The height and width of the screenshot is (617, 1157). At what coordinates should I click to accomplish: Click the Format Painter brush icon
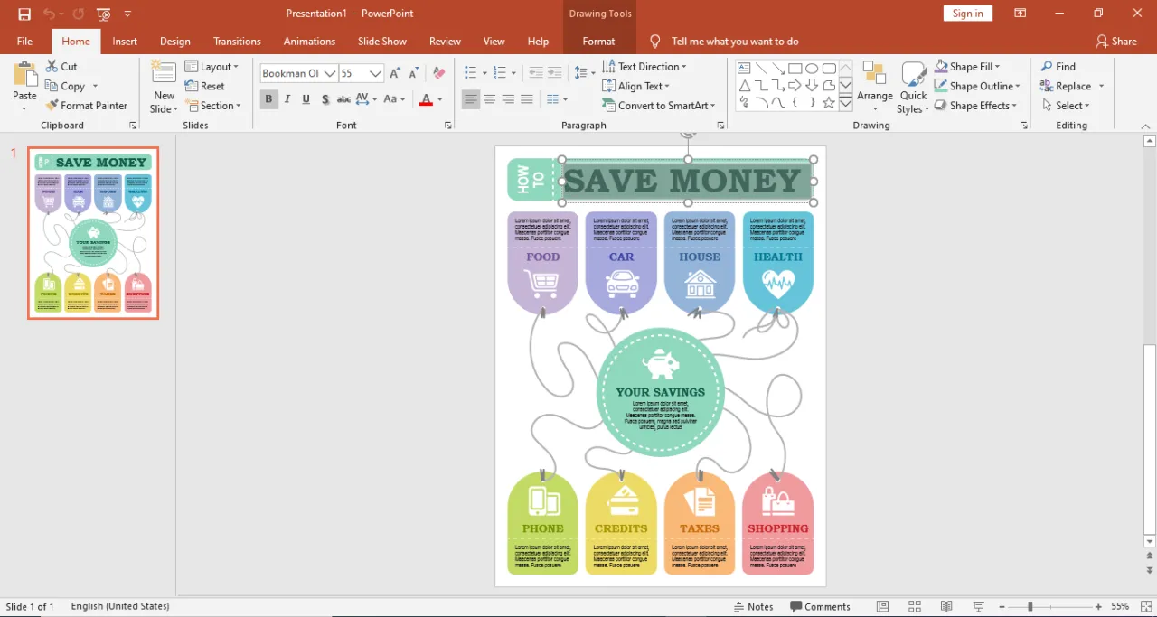(52, 106)
